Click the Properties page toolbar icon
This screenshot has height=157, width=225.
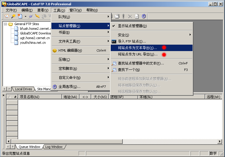tap(137, 16)
